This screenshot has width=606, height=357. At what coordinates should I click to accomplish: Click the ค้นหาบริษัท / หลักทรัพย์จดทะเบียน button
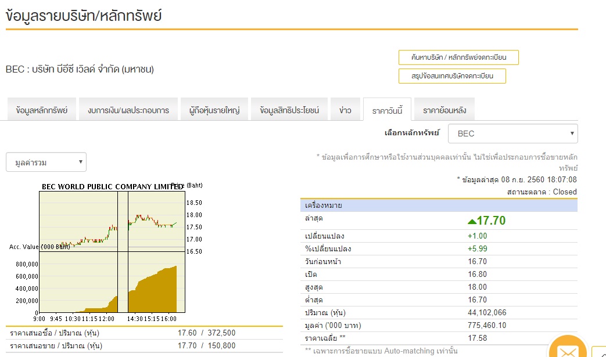click(459, 57)
